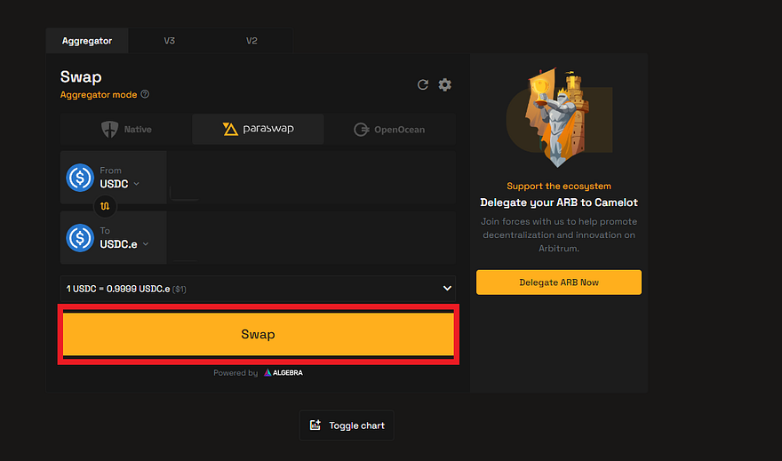Image resolution: width=782 pixels, height=461 pixels.
Task: Focus the To amount input field
Action: (311, 238)
